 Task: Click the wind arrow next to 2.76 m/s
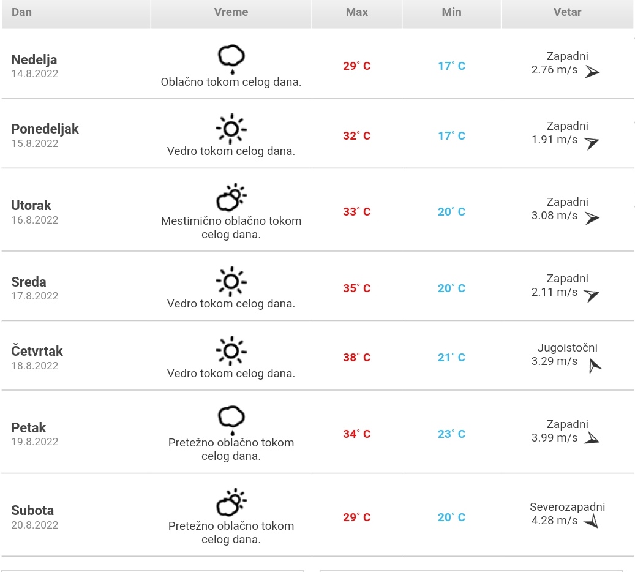[592, 72]
